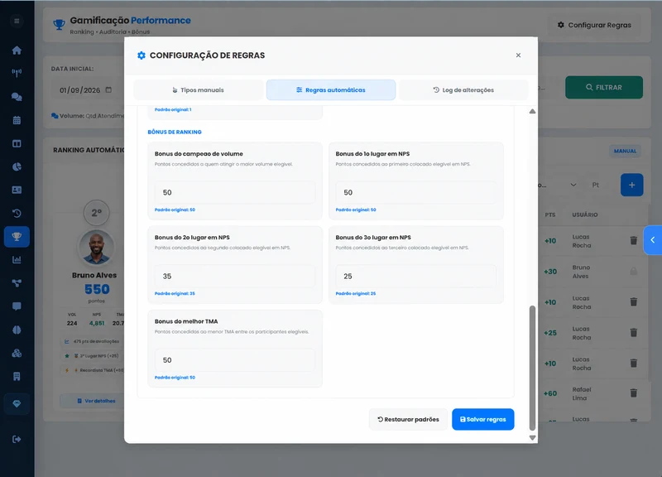Click the logout icon in sidebar
Viewport: 662px width, 477px height.
(x=17, y=440)
